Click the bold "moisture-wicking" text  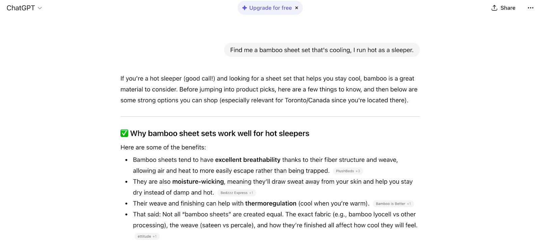click(198, 182)
